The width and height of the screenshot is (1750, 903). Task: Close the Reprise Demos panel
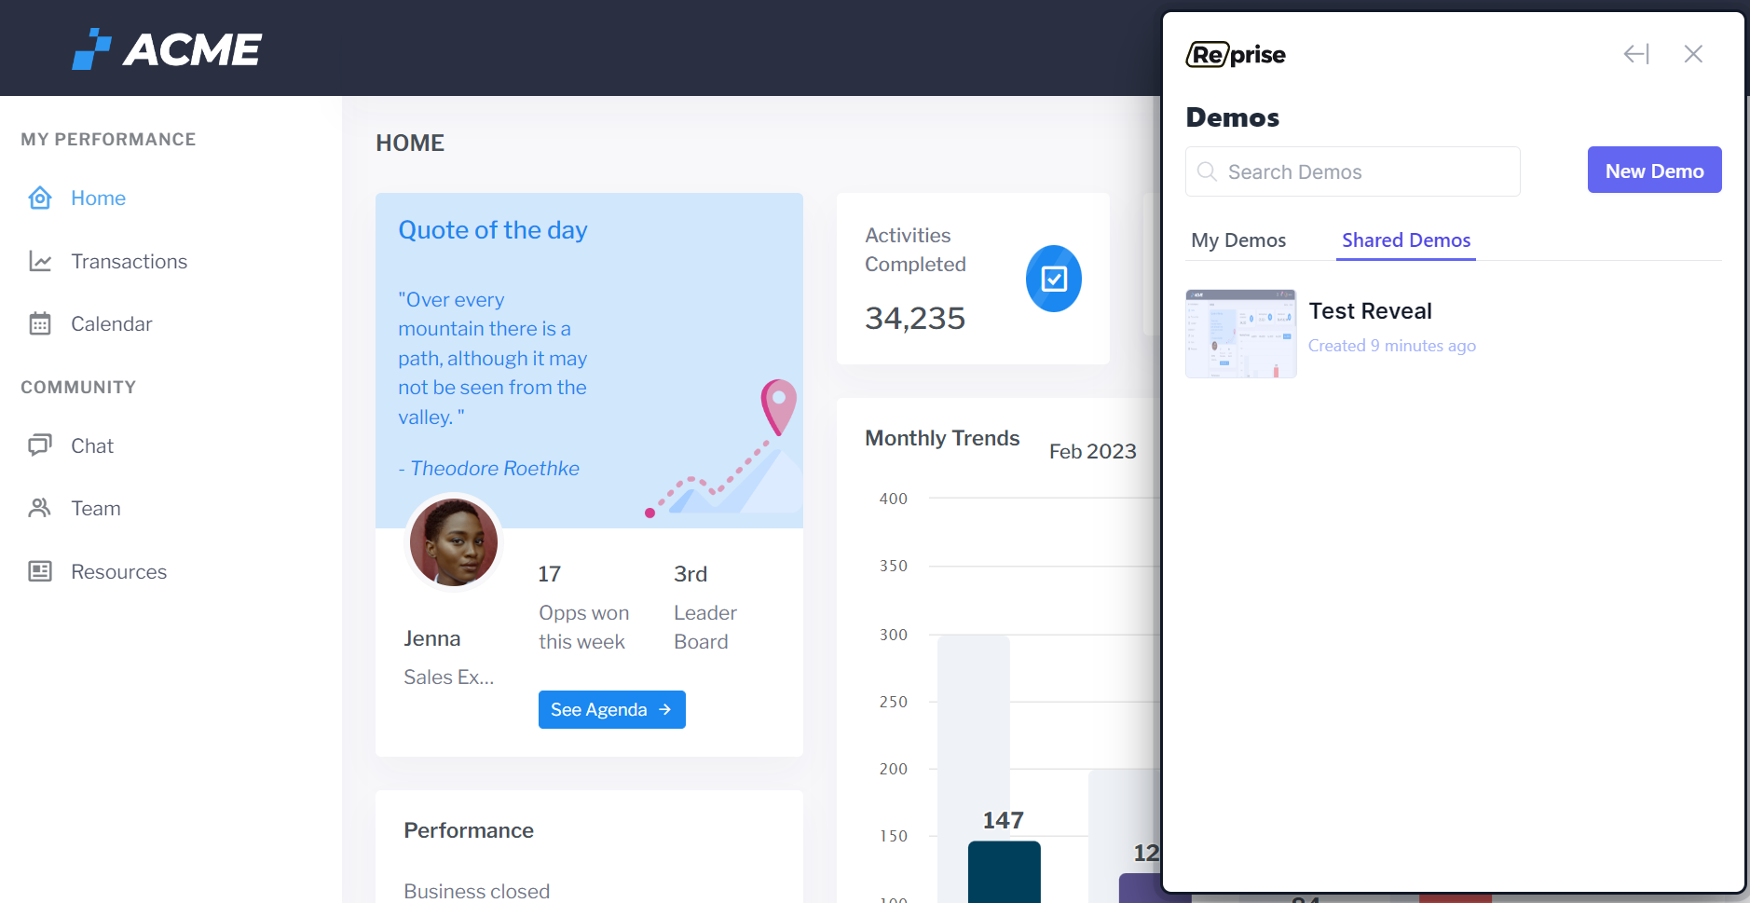click(1693, 54)
